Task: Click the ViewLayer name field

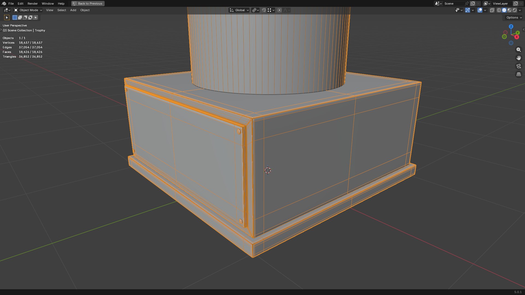Action: tap(502, 4)
